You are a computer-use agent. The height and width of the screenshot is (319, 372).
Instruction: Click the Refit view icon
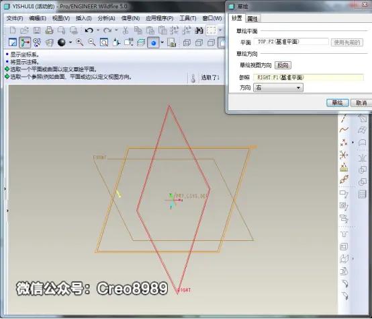pyautogui.click(x=103, y=42)
